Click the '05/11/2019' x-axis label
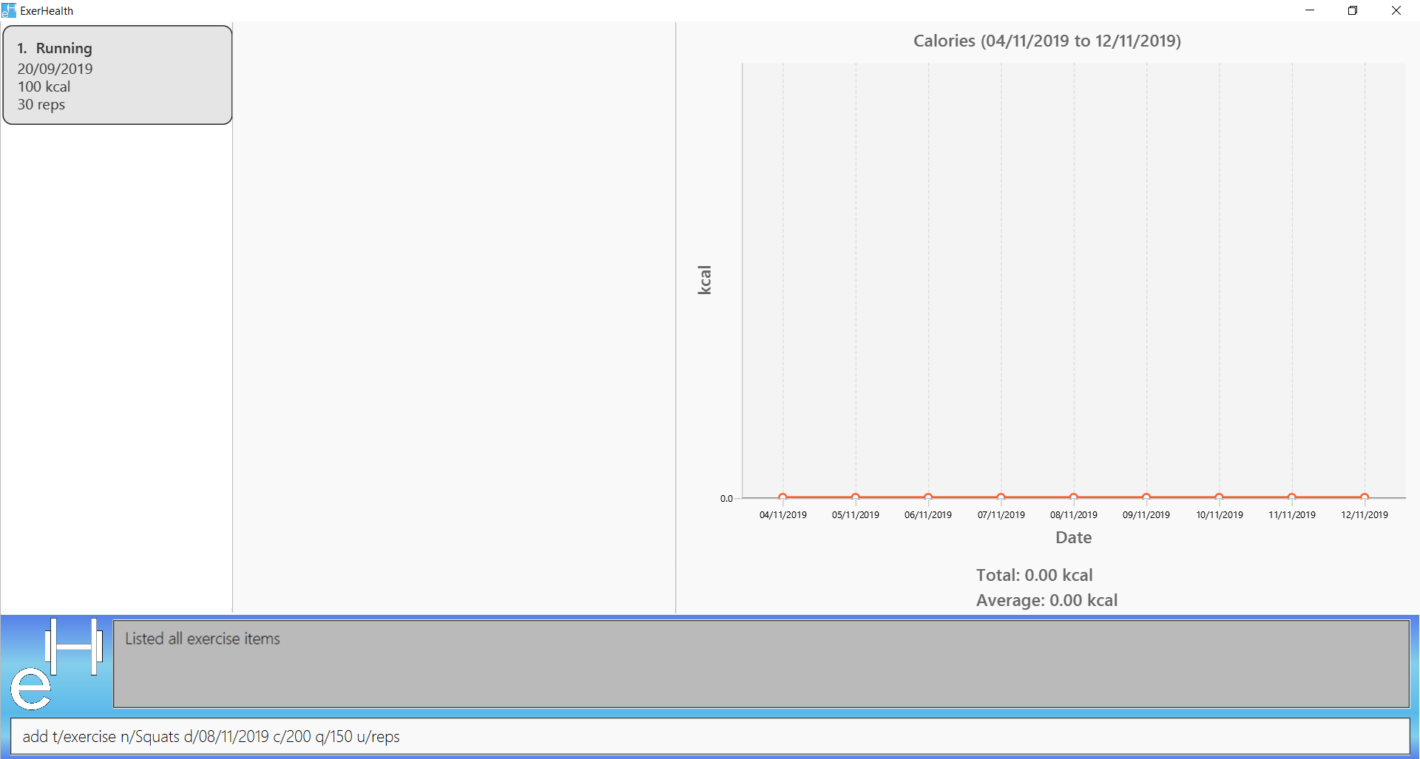Screen dimensions: 1420x759 pos(856,515)
